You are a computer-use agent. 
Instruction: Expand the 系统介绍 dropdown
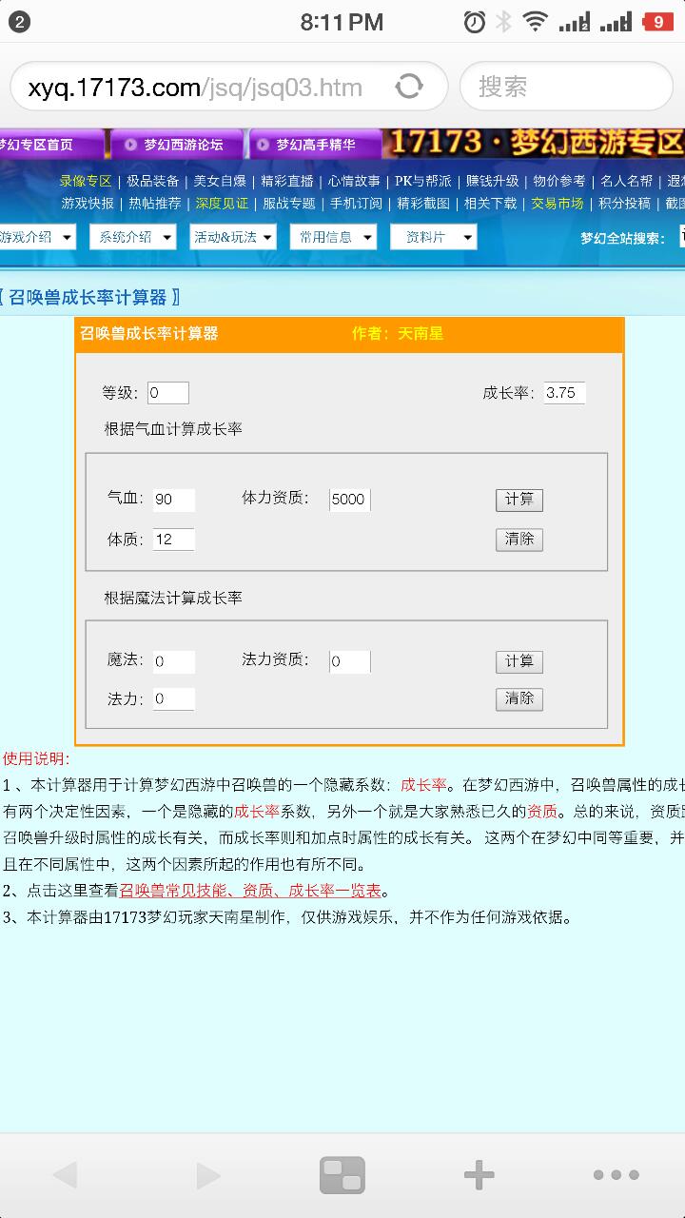click(132, 237)
